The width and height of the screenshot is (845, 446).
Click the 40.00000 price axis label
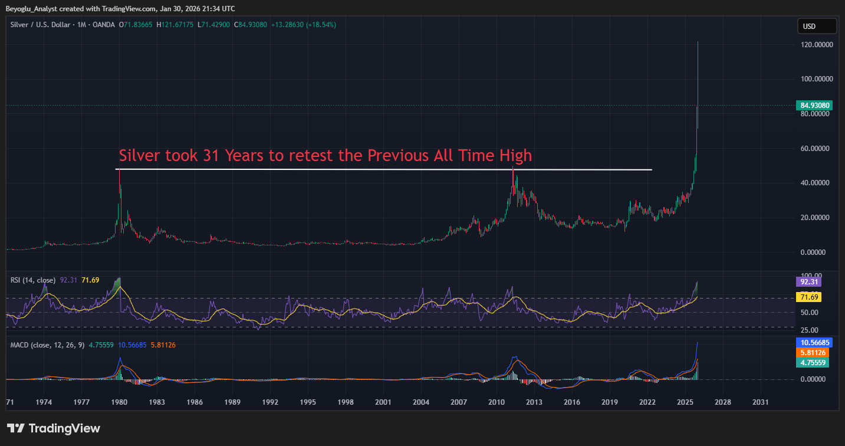816,183
